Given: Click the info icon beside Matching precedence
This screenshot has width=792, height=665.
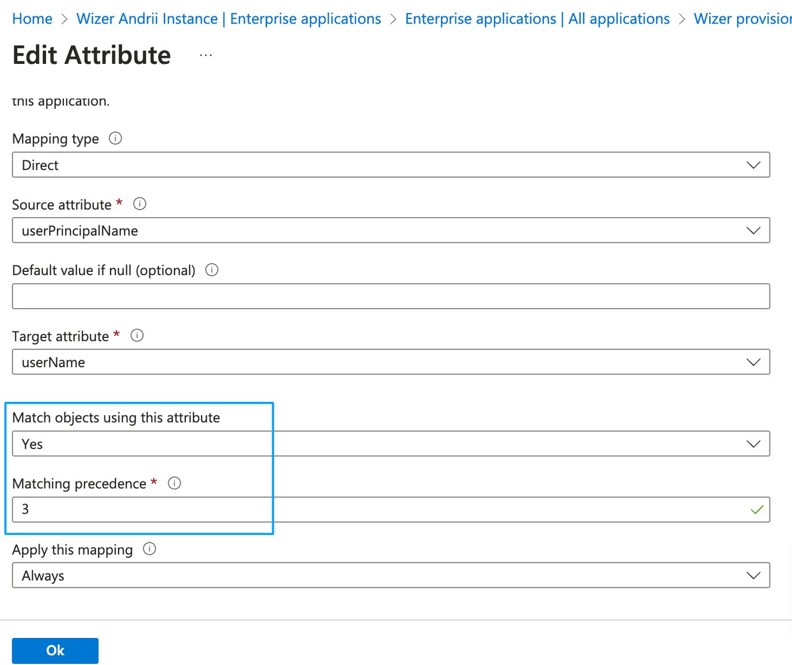Looking at the screenshot, I should coord(174,483).
